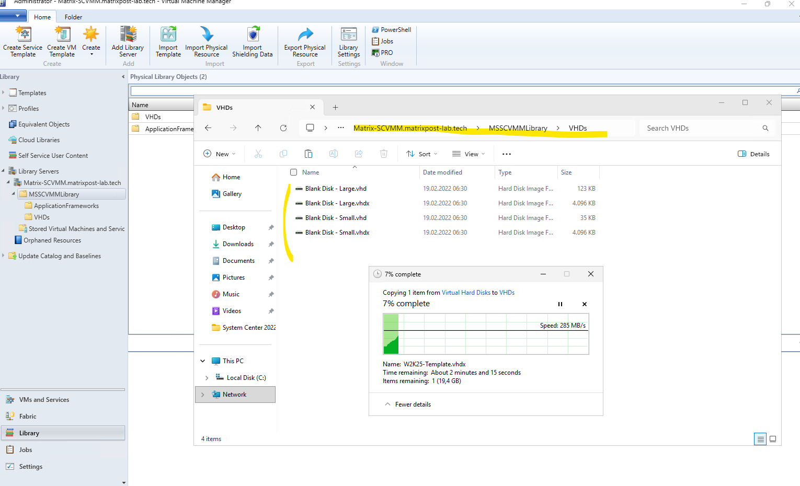Toggle PRO window in ribbon

[x=382, y=53]
